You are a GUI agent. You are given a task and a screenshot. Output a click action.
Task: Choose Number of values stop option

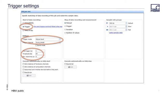65,33
